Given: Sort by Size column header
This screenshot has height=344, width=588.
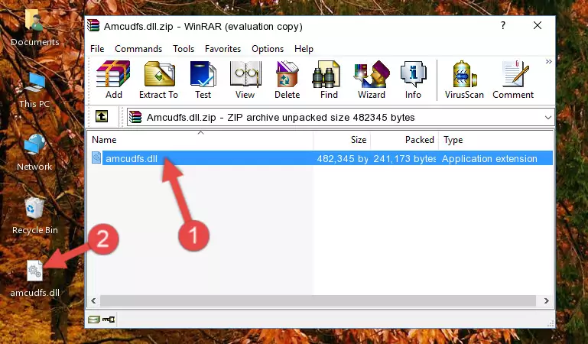Looking at the screenshot, I should point(342,140).
